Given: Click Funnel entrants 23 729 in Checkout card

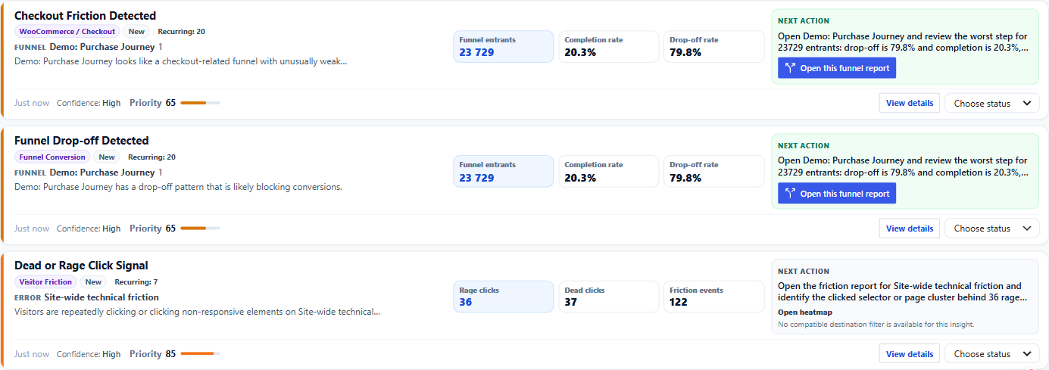Looking at the screenshot, I should 504,46.
